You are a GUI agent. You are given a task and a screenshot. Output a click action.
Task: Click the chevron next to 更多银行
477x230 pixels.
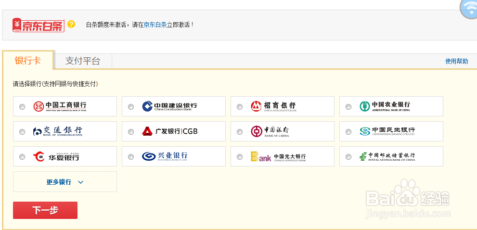(x=80, y=182)
